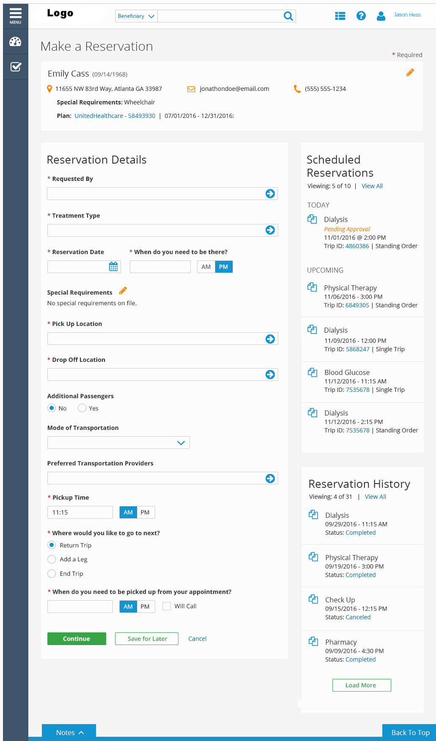Check the Will Call checkbox
The width and height of the screenshot is (436, 741).
[x=167, y=606]
